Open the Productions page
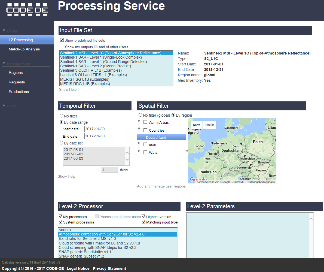Viewport: 324px width, 272px height. (19, 92)
